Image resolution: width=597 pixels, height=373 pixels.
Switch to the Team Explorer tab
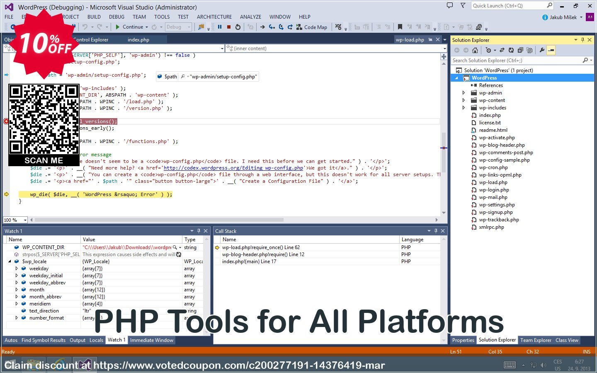536,340
